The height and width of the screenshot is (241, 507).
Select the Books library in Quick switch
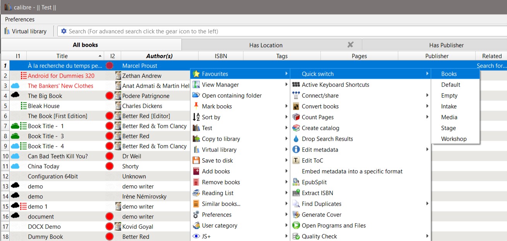pos(455,74)
